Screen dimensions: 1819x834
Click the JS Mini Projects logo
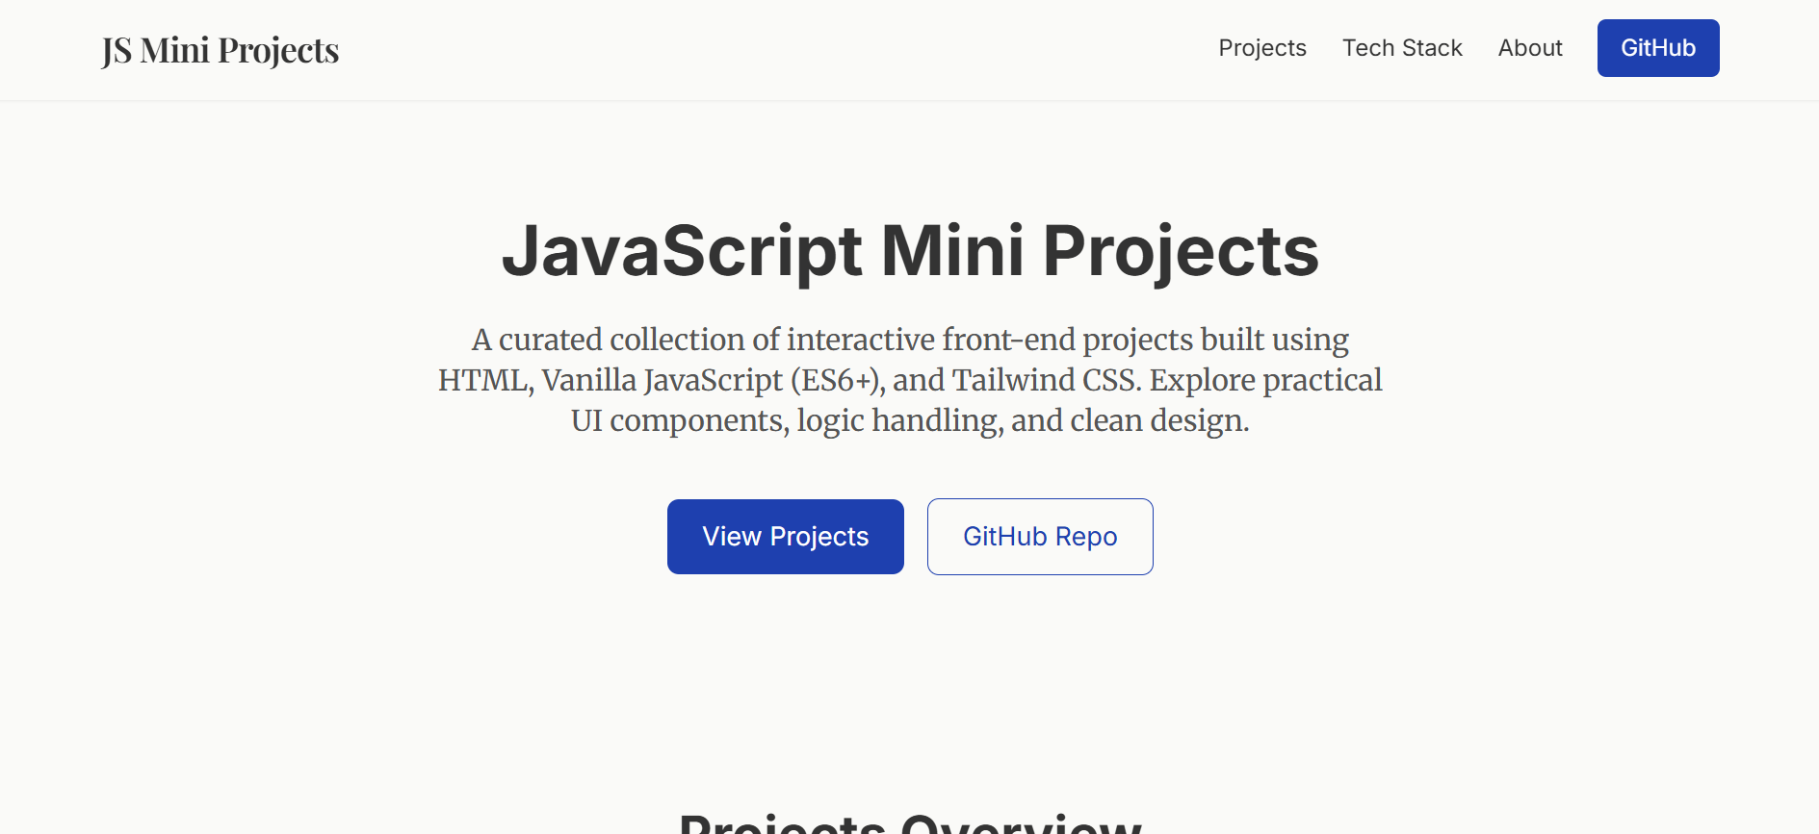pos(221,50)
